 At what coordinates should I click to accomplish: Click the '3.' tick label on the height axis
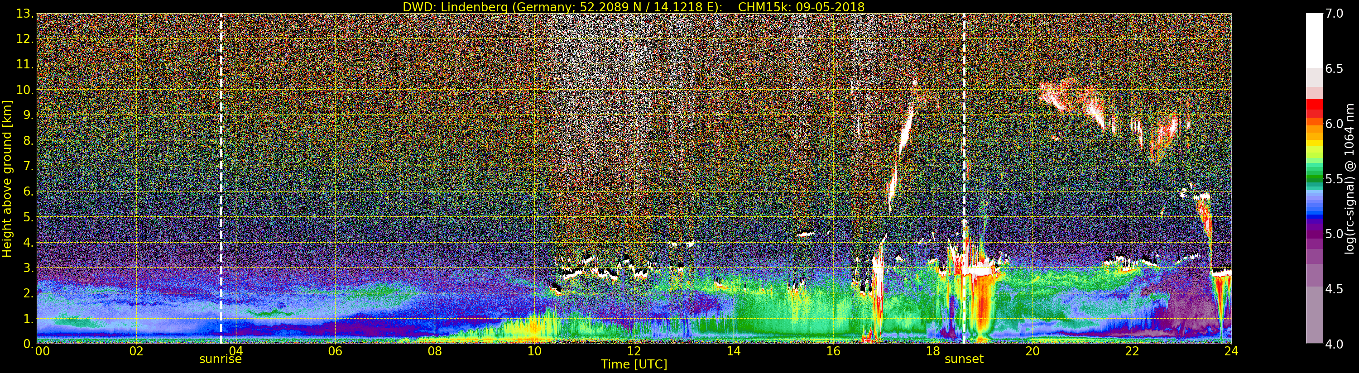28,268
